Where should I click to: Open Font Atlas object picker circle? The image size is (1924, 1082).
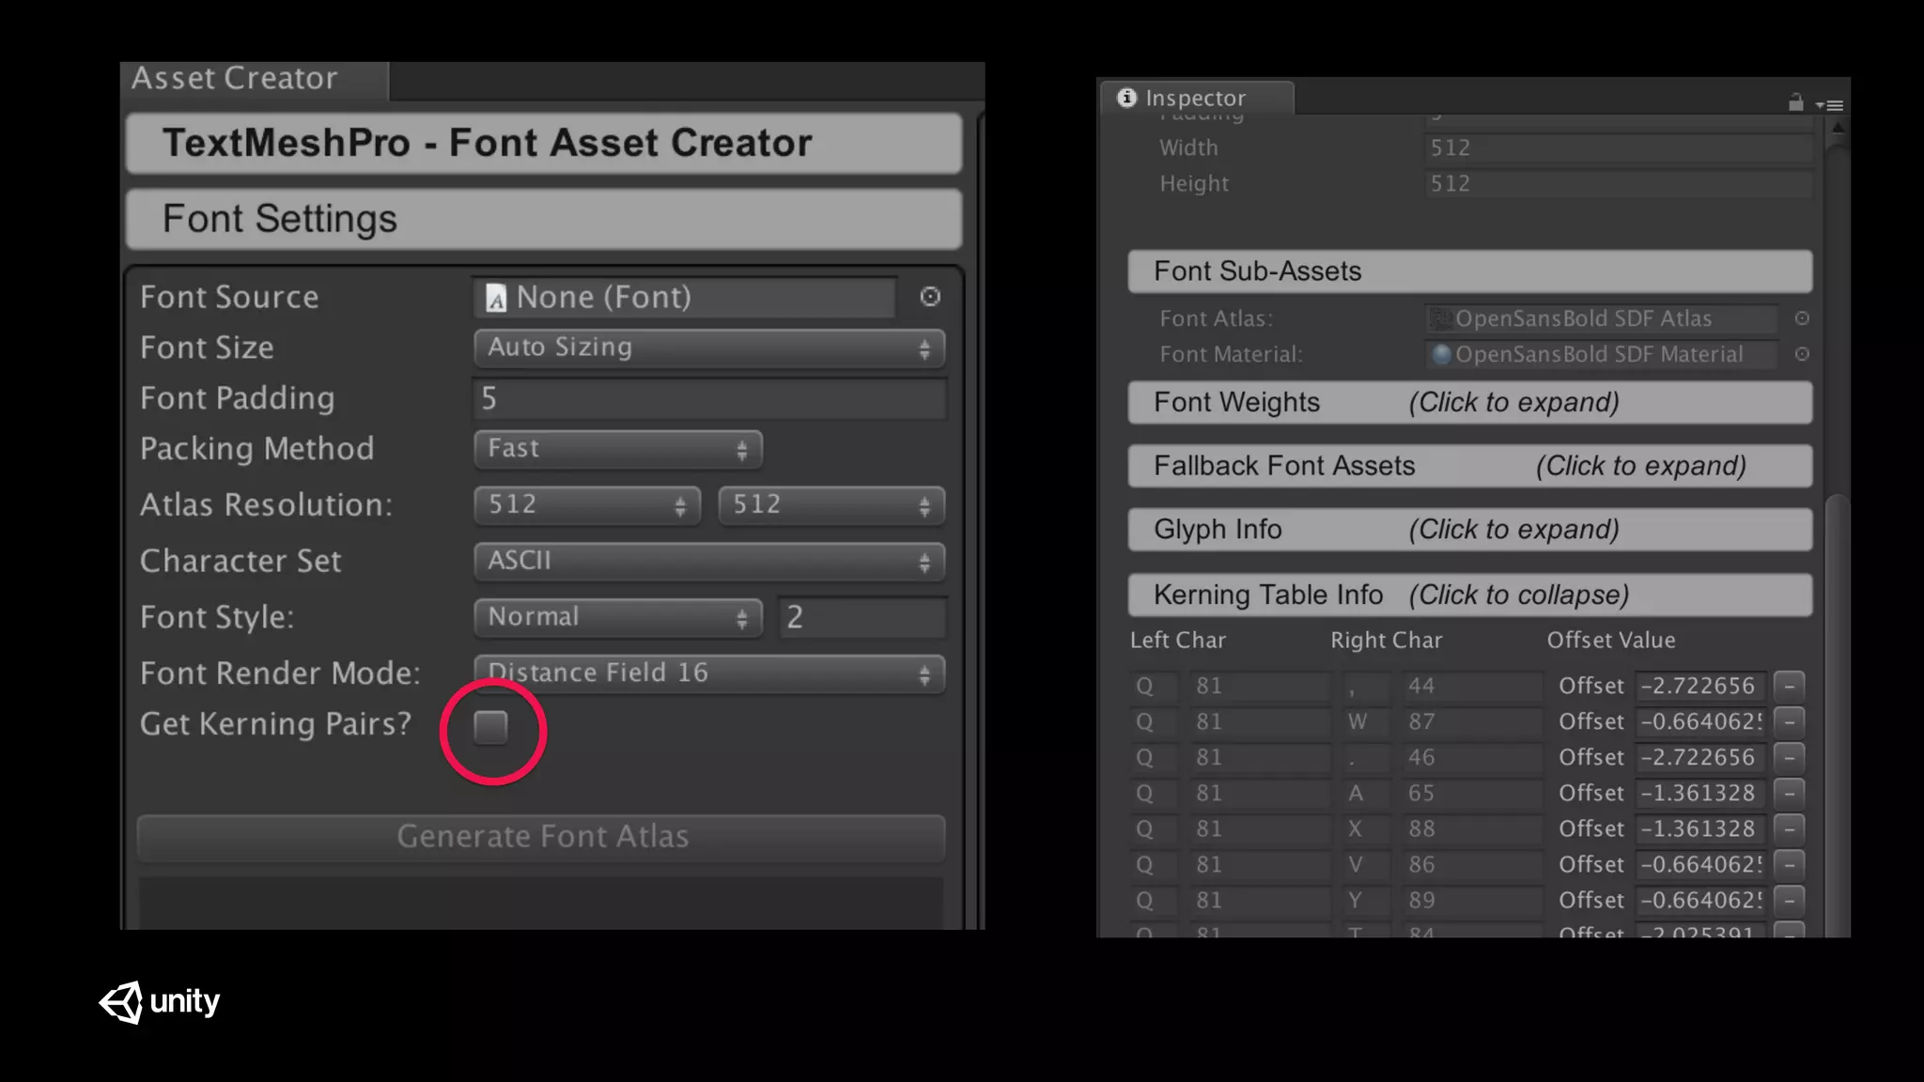tap(1802, 318)
